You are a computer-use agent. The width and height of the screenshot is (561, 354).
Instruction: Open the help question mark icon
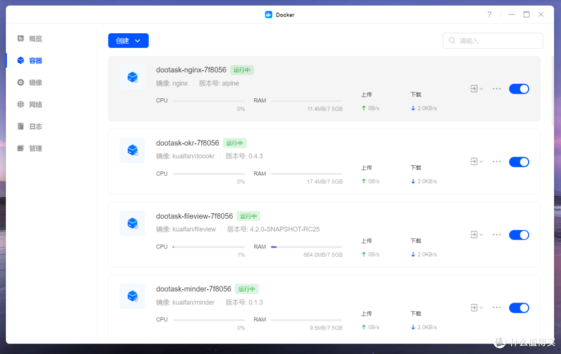[489, 15]
